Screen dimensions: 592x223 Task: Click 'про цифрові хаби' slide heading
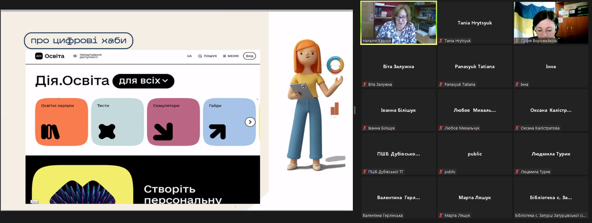pyautogui.click(x=79, y=41)
